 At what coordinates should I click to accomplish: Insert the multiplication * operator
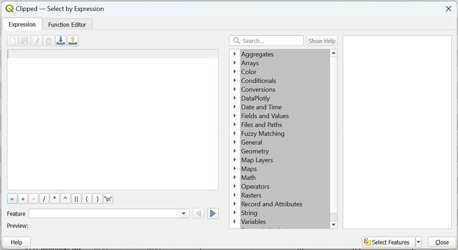(x=55, y=199)
